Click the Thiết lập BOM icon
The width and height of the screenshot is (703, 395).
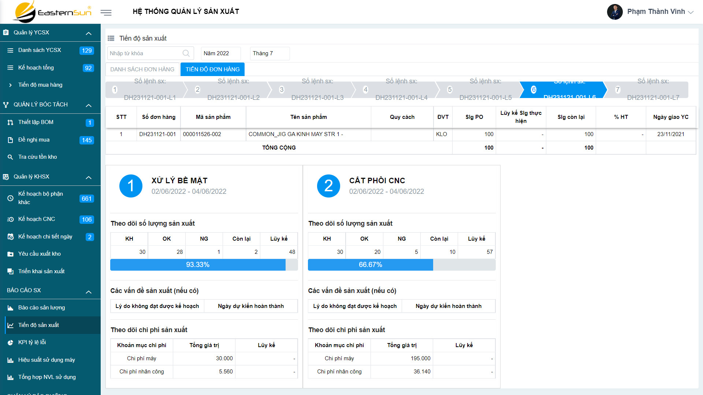point(10,122)
